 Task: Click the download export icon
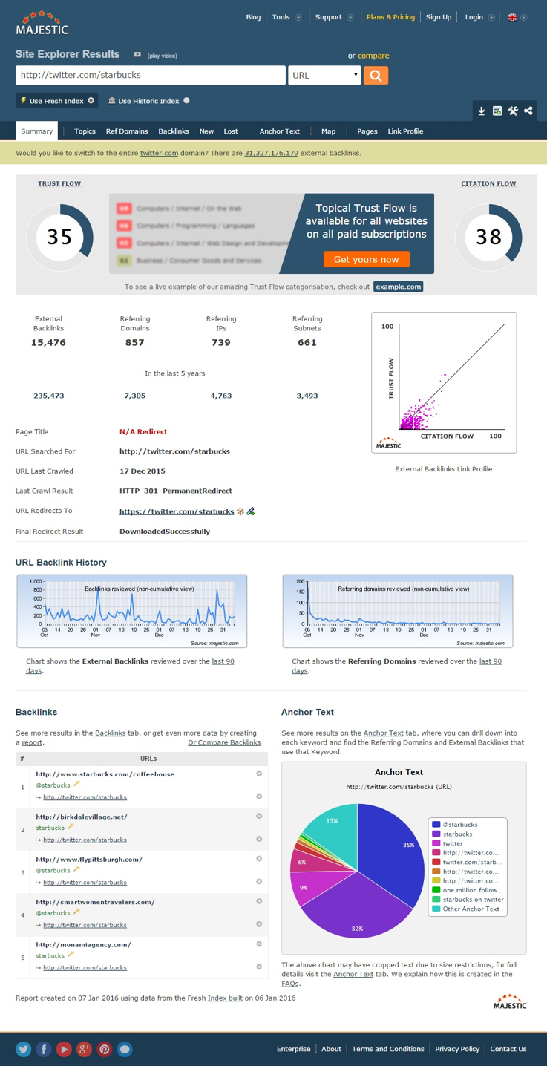pos(481,111)
